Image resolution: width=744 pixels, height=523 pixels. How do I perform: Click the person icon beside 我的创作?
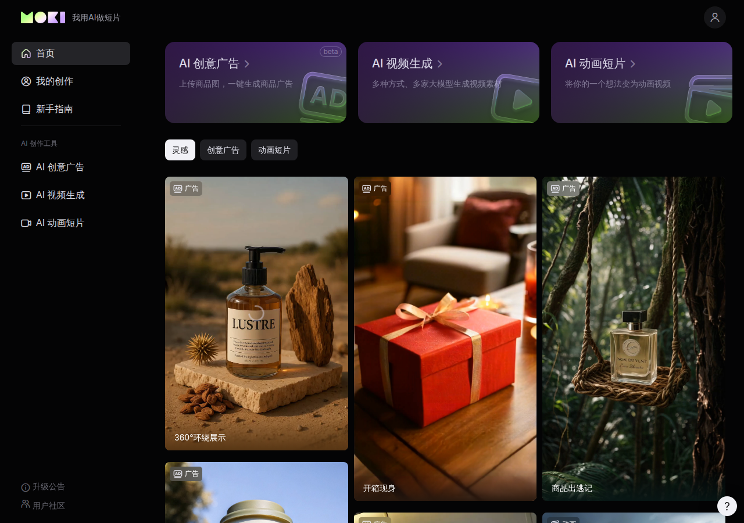coord(26,81)
